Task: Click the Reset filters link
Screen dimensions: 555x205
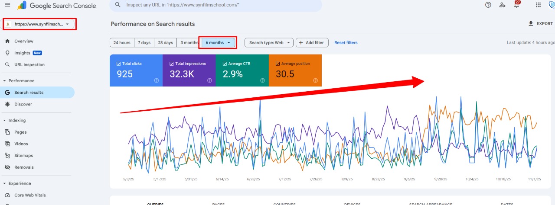Action: [346, 43]
